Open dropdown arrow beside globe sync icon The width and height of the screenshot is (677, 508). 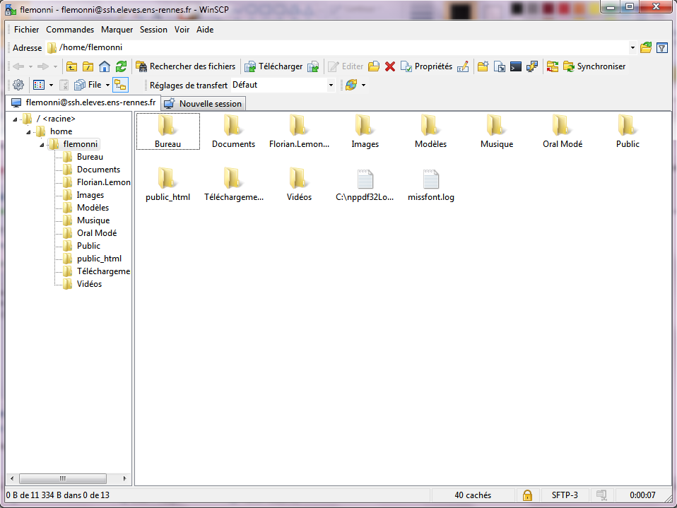point(363,85)
